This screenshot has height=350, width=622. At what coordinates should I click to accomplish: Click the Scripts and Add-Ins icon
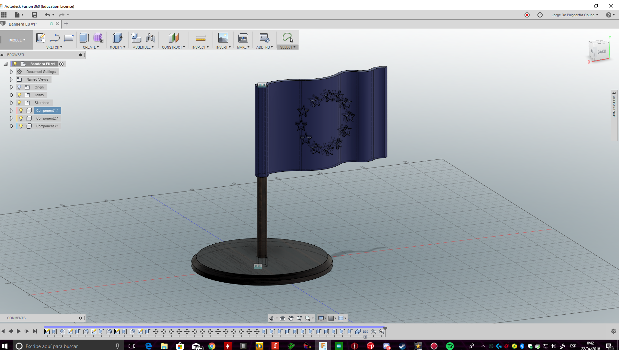tap(264, 38)
